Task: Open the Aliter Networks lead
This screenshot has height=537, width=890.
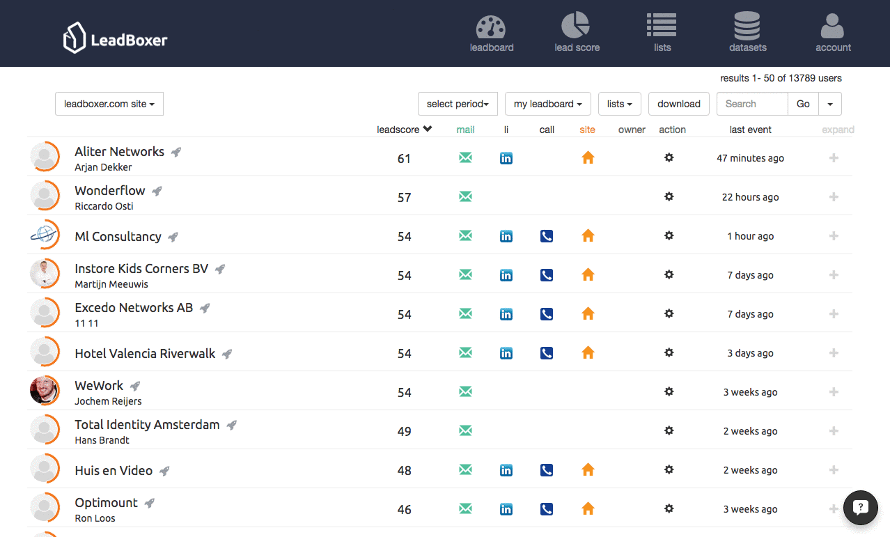Action: coord(120,152)
